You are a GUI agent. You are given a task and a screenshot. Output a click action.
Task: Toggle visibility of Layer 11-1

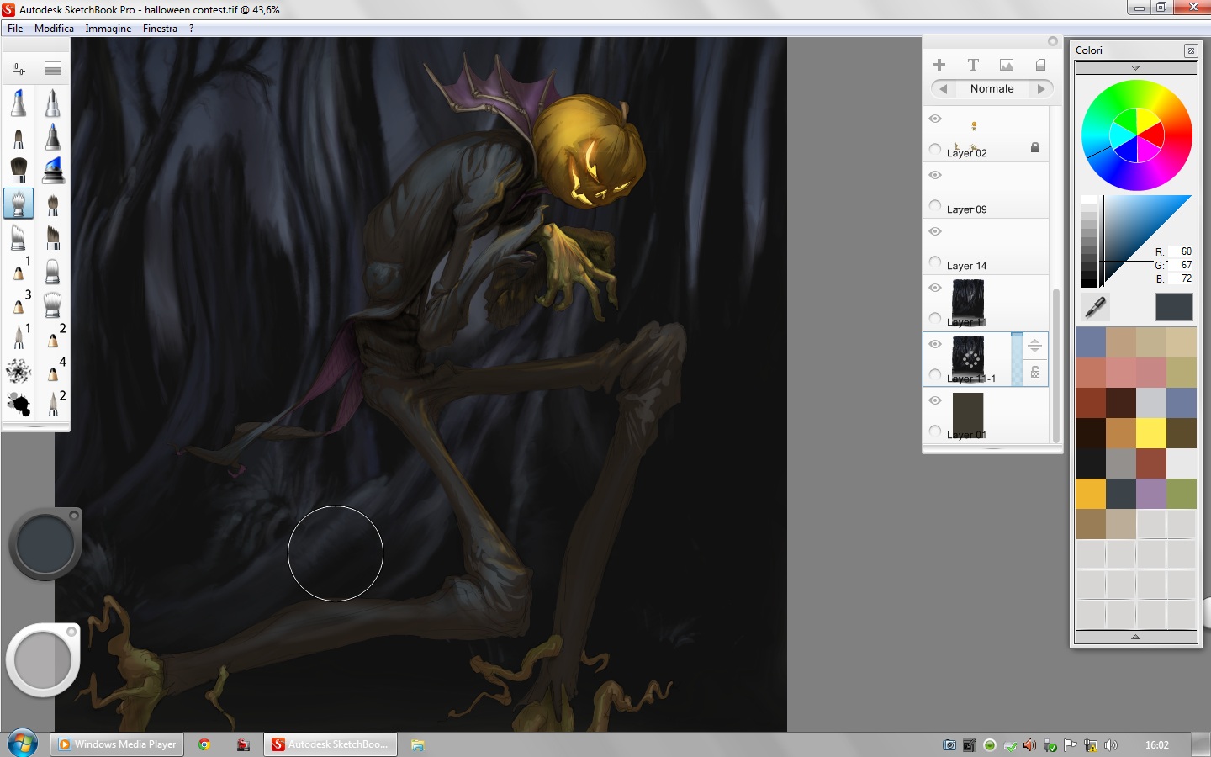[x=935, y=344]
